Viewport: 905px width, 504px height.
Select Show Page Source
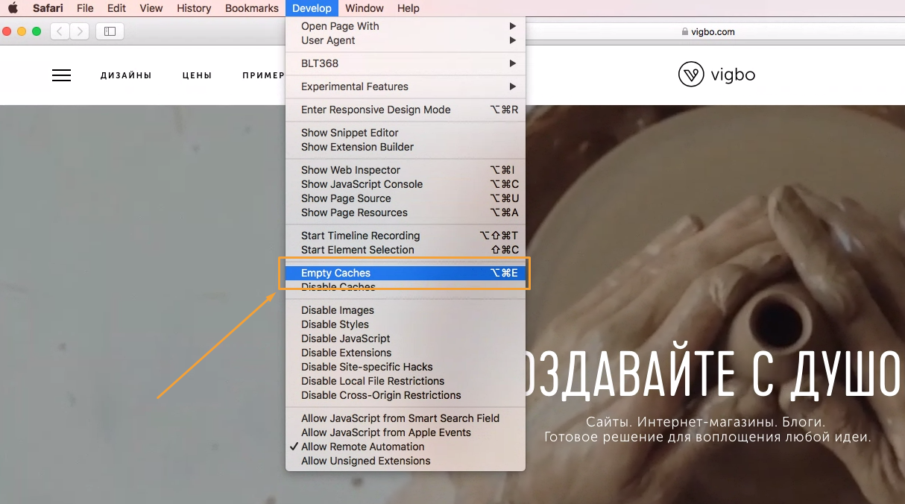tap(406, 198)
